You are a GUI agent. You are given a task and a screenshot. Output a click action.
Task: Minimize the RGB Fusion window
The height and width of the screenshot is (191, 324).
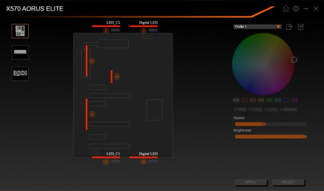pyautogui.click(x=306, y=9)
